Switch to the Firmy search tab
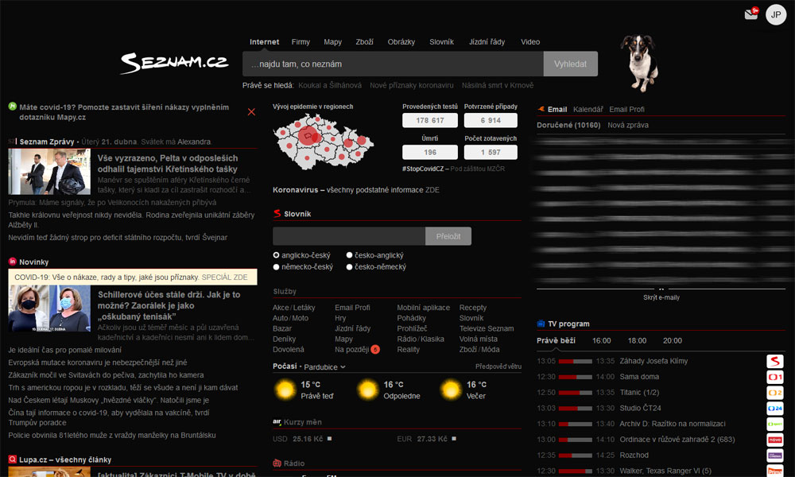 (301, 41)
